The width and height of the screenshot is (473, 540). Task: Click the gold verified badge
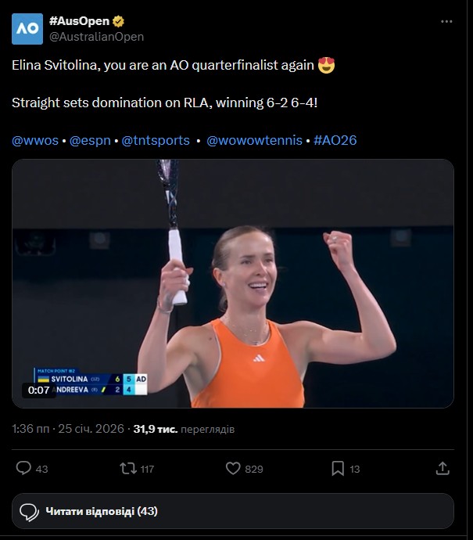pyautogui.click(x=118, y=21)
